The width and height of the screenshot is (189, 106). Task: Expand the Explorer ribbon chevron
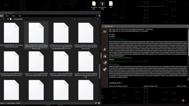97,16
